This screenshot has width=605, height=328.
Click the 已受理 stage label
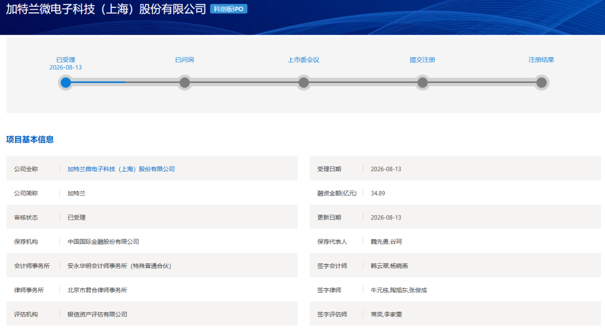coord(66,59)
